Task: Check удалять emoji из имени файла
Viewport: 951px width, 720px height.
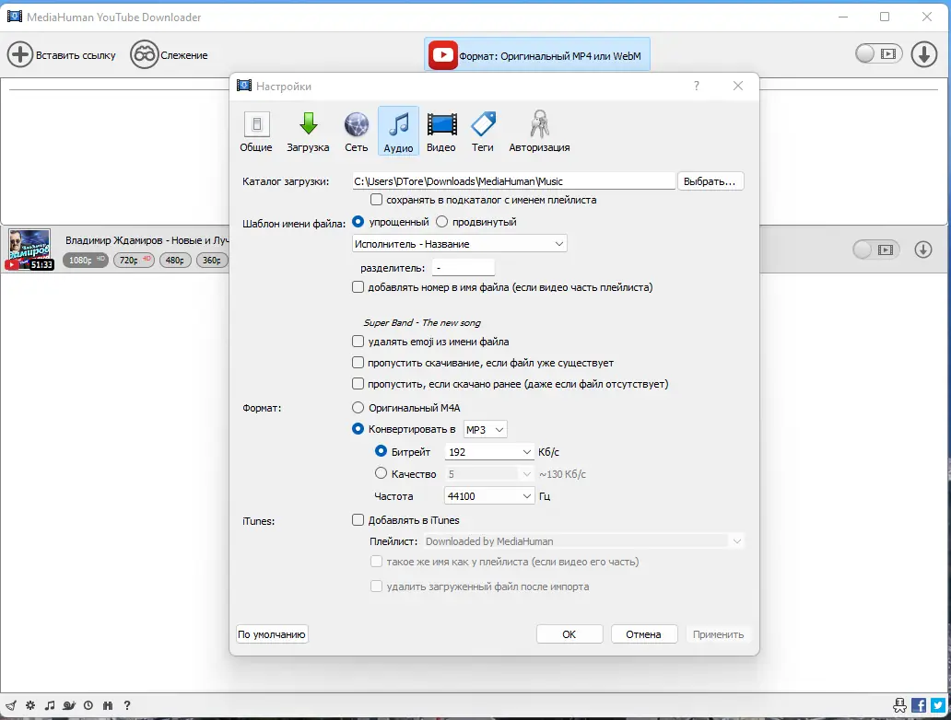Action: (358, 342)
